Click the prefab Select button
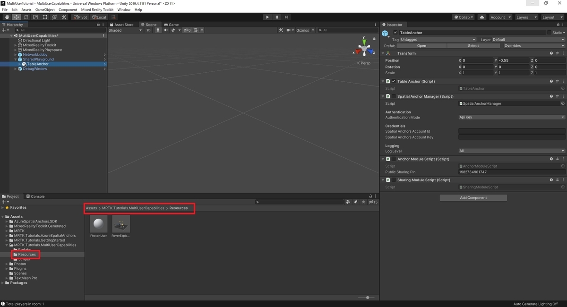 473,46
